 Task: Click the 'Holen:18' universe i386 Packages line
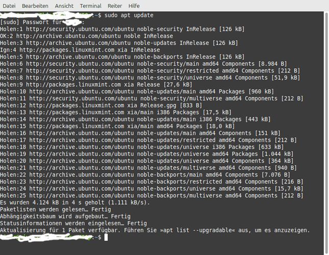click(x=142, y=147)
